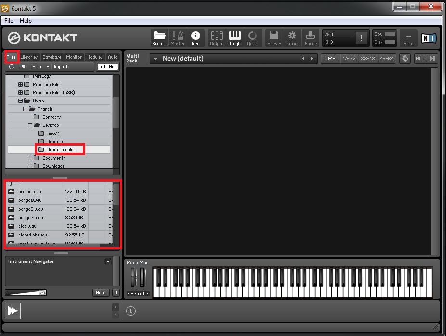Enable Auto in the Instrument Navigator
Image resolution: width=446 pixels, height=336 pixels.
point(101,292)
